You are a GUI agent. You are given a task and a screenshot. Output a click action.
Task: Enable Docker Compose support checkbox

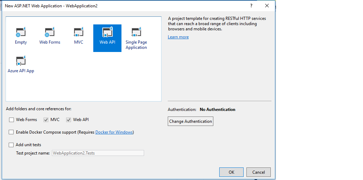(x=11, y=132)
